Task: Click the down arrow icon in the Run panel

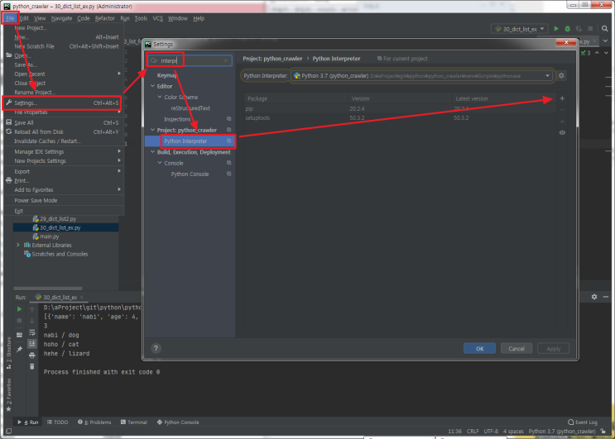Action: [x=32, y=321]
